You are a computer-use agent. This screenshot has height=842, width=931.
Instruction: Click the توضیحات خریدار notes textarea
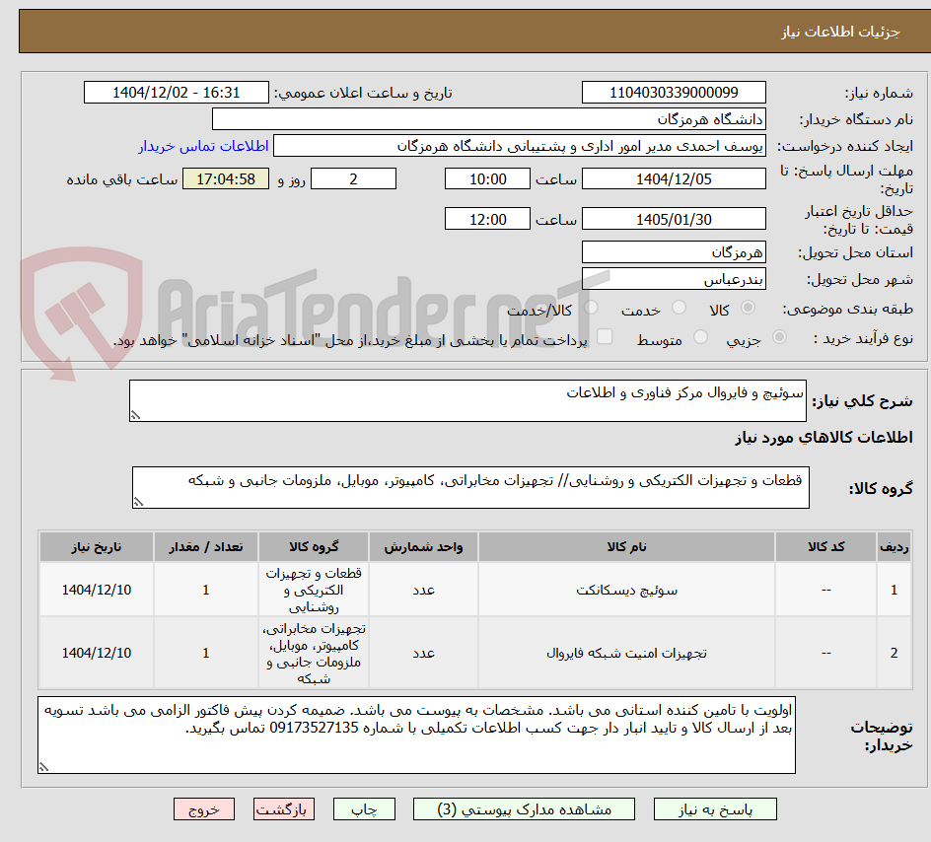[416, 736]
